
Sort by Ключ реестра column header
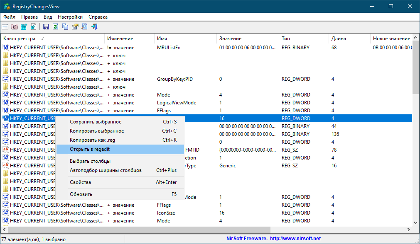(x=20, y=39)
